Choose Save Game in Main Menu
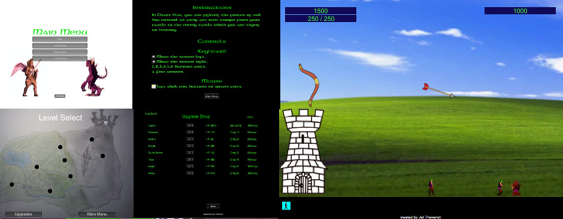Image resolution: width=563 pixels, height=219 pixels. pos(60,52)
